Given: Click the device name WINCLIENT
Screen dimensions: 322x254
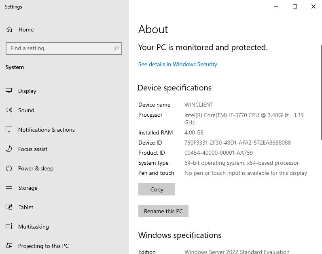Looking at the screenshot, I should coord(199,105).
